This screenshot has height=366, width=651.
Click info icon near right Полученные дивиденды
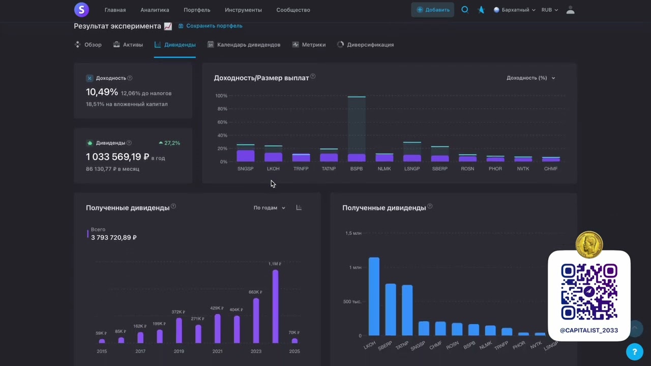pyautogui.click(x=430, y=206)
